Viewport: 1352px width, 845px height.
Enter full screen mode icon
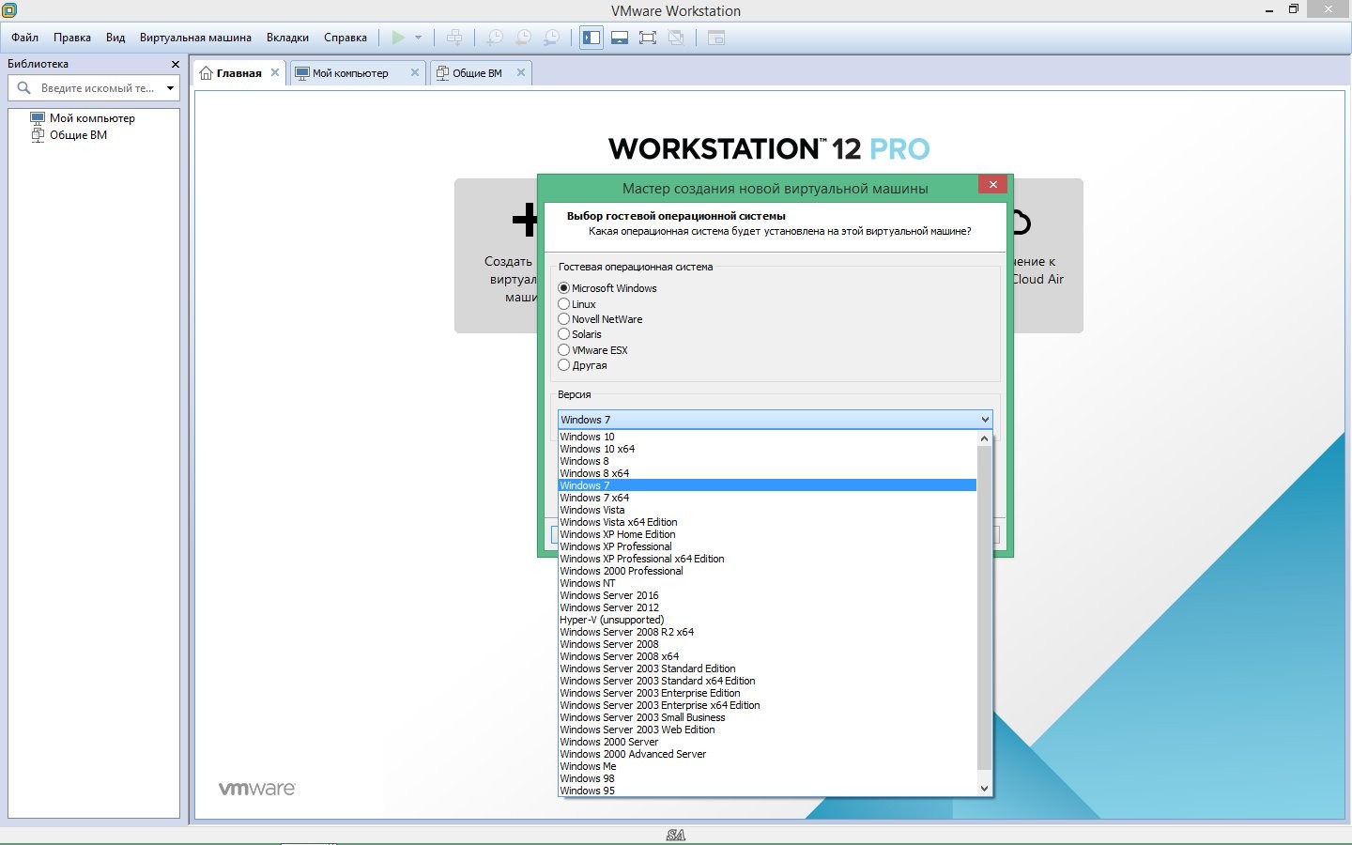(x=648, y=38)
